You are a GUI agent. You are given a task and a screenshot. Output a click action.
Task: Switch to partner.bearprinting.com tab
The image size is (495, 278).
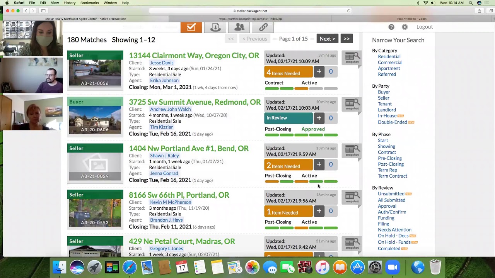click(x=250, y=19)
